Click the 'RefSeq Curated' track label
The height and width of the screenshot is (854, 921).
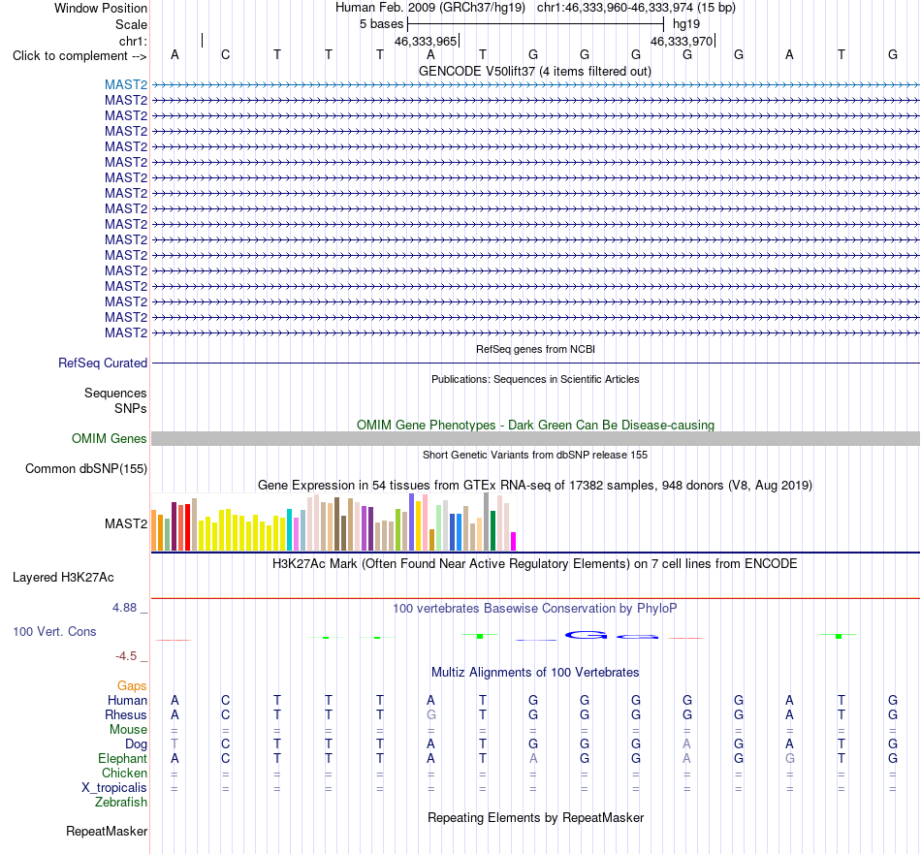[x=102, y=363]
